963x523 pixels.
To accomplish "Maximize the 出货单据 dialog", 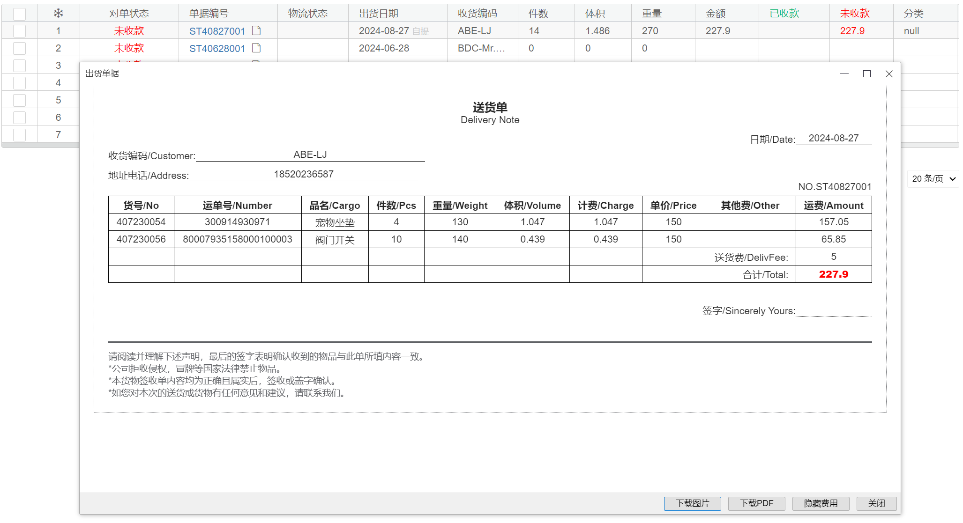I will point(867,74).
